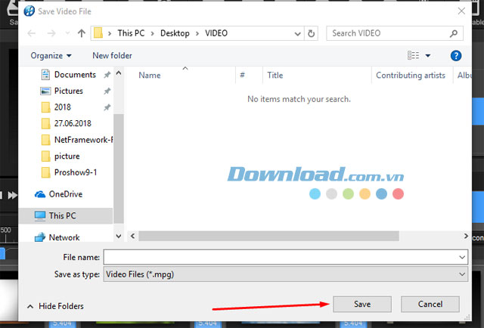The height and width of the screenshot is (328, 484).
Task: Click the pin icon beside Pictures
Action: click(107, 91)
